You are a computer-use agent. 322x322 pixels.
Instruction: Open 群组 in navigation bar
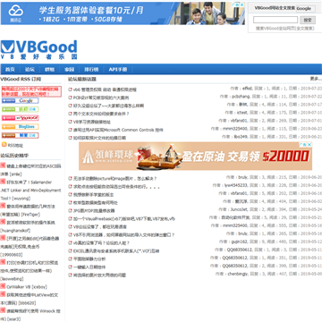(49, 69)
